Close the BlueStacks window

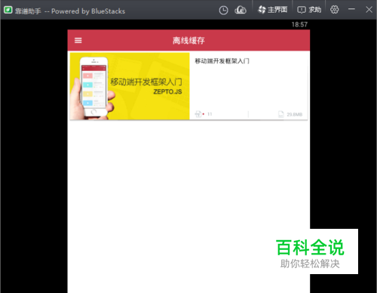coord(369,10)
